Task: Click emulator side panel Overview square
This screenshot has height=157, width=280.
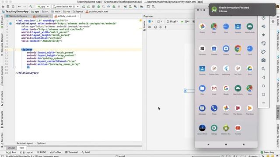Action: tap(263, 94)
